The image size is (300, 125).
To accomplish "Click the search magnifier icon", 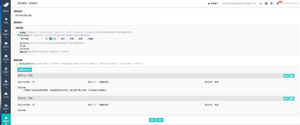I will [x=255, y=3].
